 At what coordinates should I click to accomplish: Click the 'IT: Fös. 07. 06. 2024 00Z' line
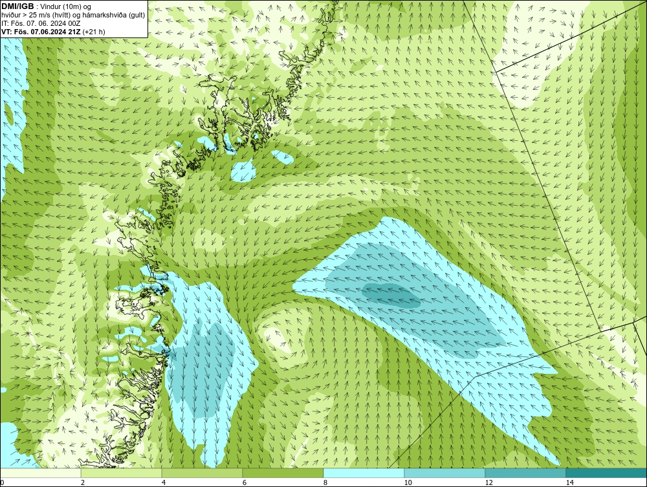click(x=41, y=23)
